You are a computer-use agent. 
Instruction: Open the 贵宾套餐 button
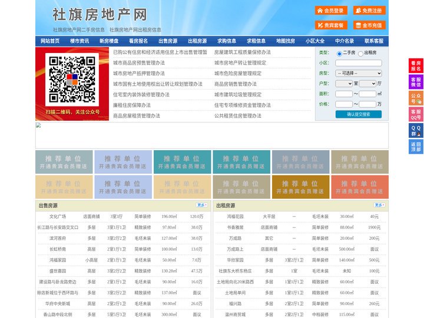[331, 25]
